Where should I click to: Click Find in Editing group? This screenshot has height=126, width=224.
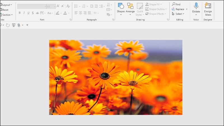pos(176,4)
